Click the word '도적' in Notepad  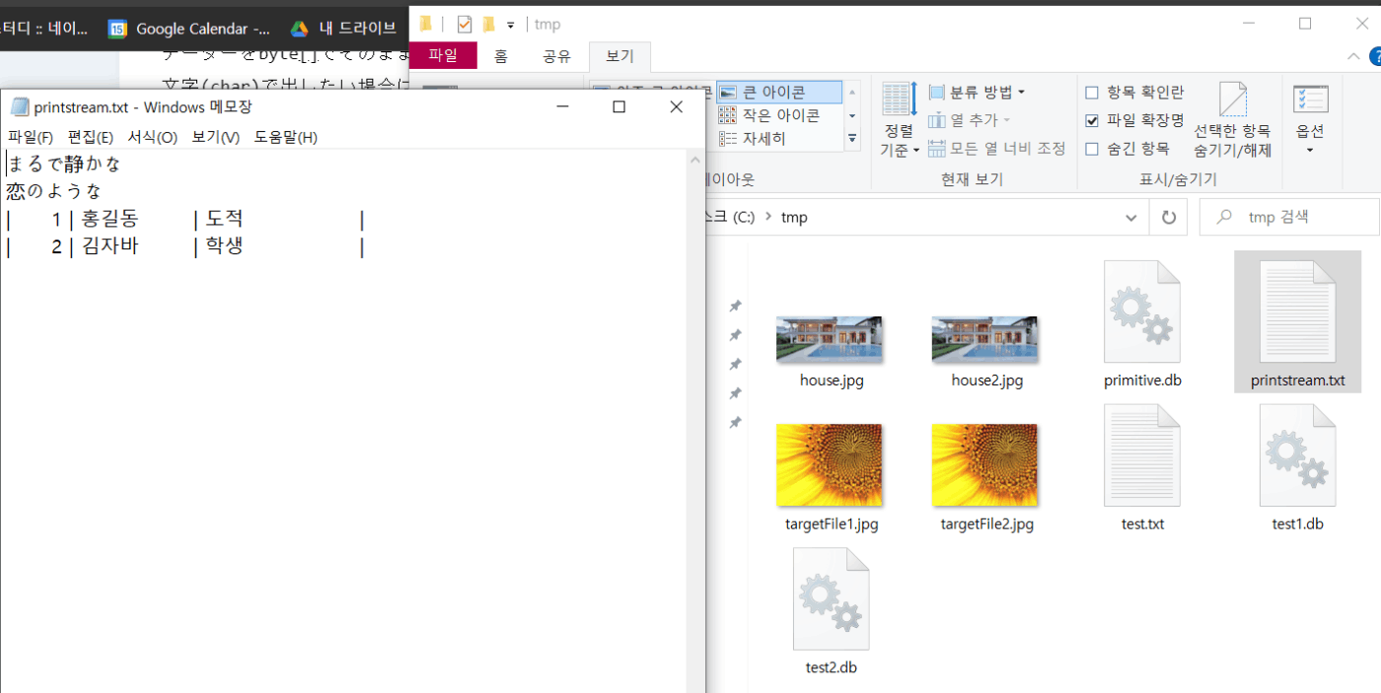click(224, 219)
